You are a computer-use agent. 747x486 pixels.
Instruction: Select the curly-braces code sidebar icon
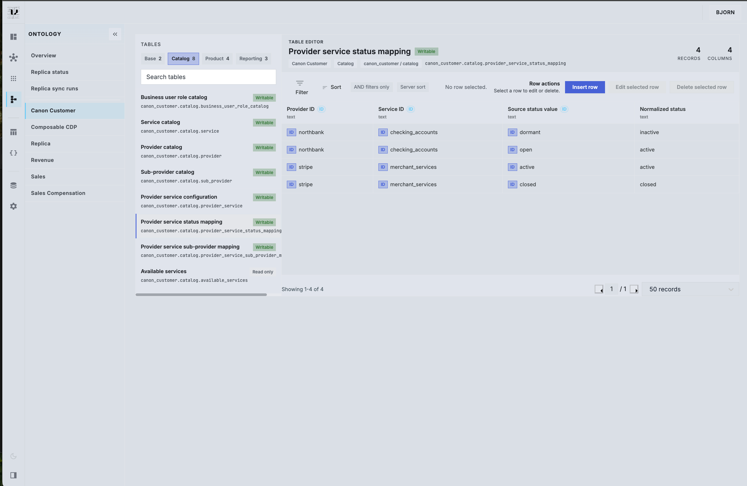[x=14, y=153]
